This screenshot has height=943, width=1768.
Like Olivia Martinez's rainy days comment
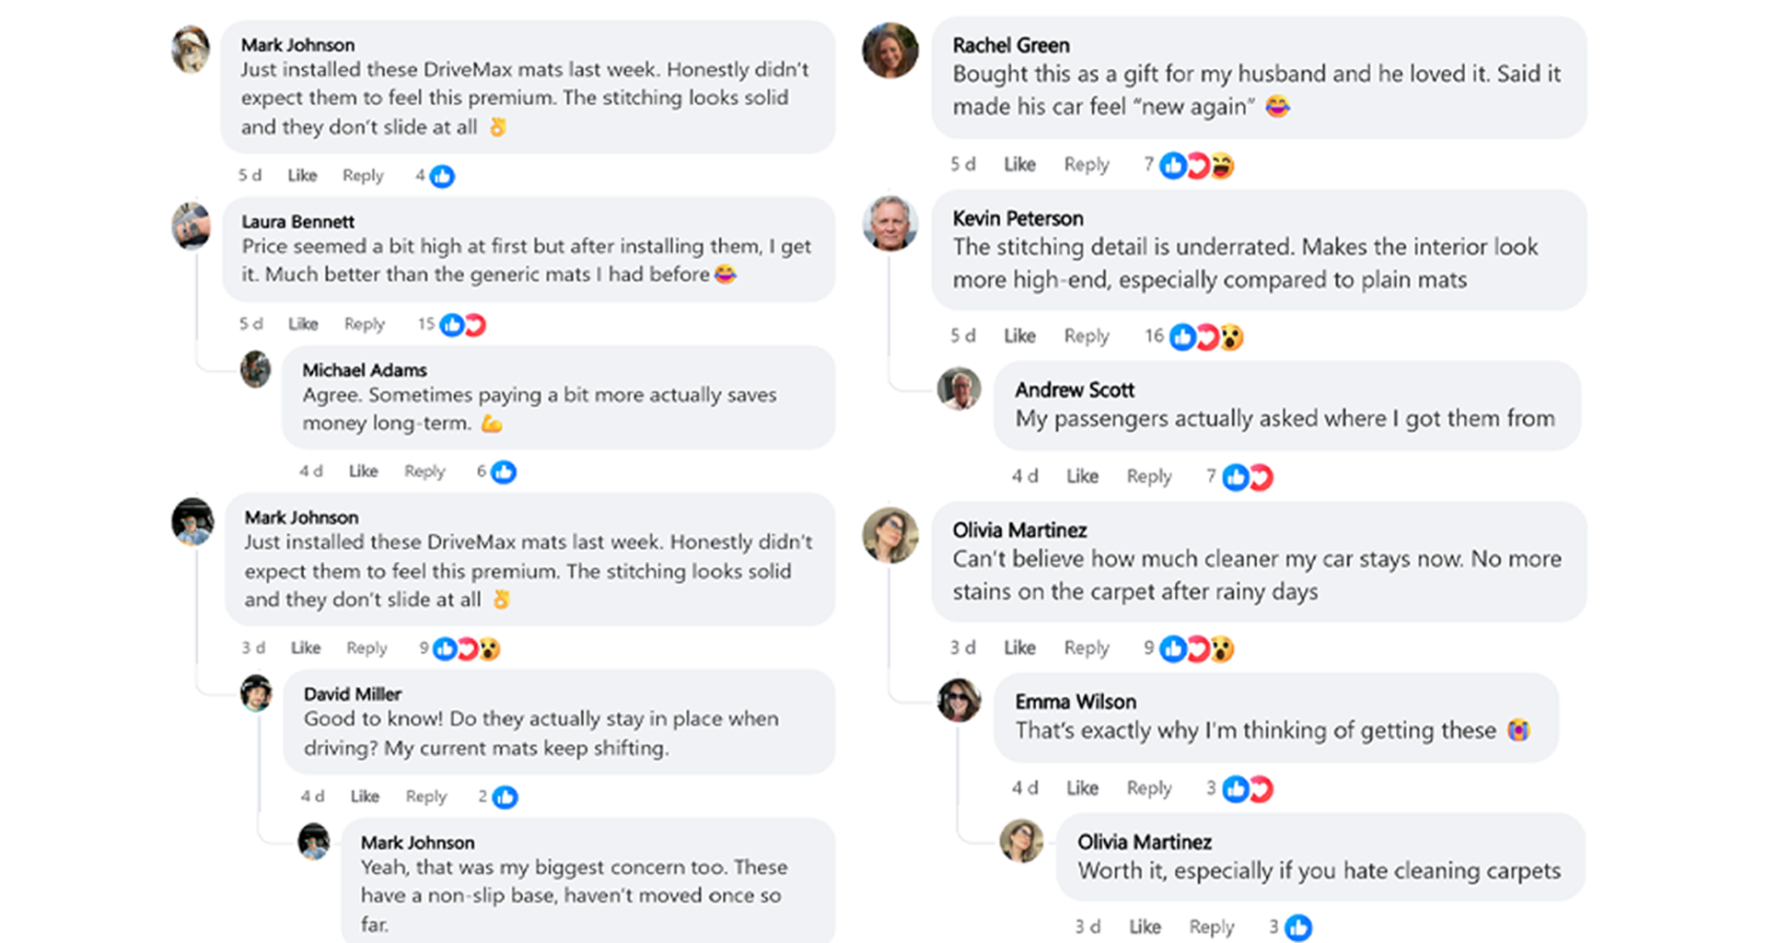pyautogui.click(x=1019, y=648)
